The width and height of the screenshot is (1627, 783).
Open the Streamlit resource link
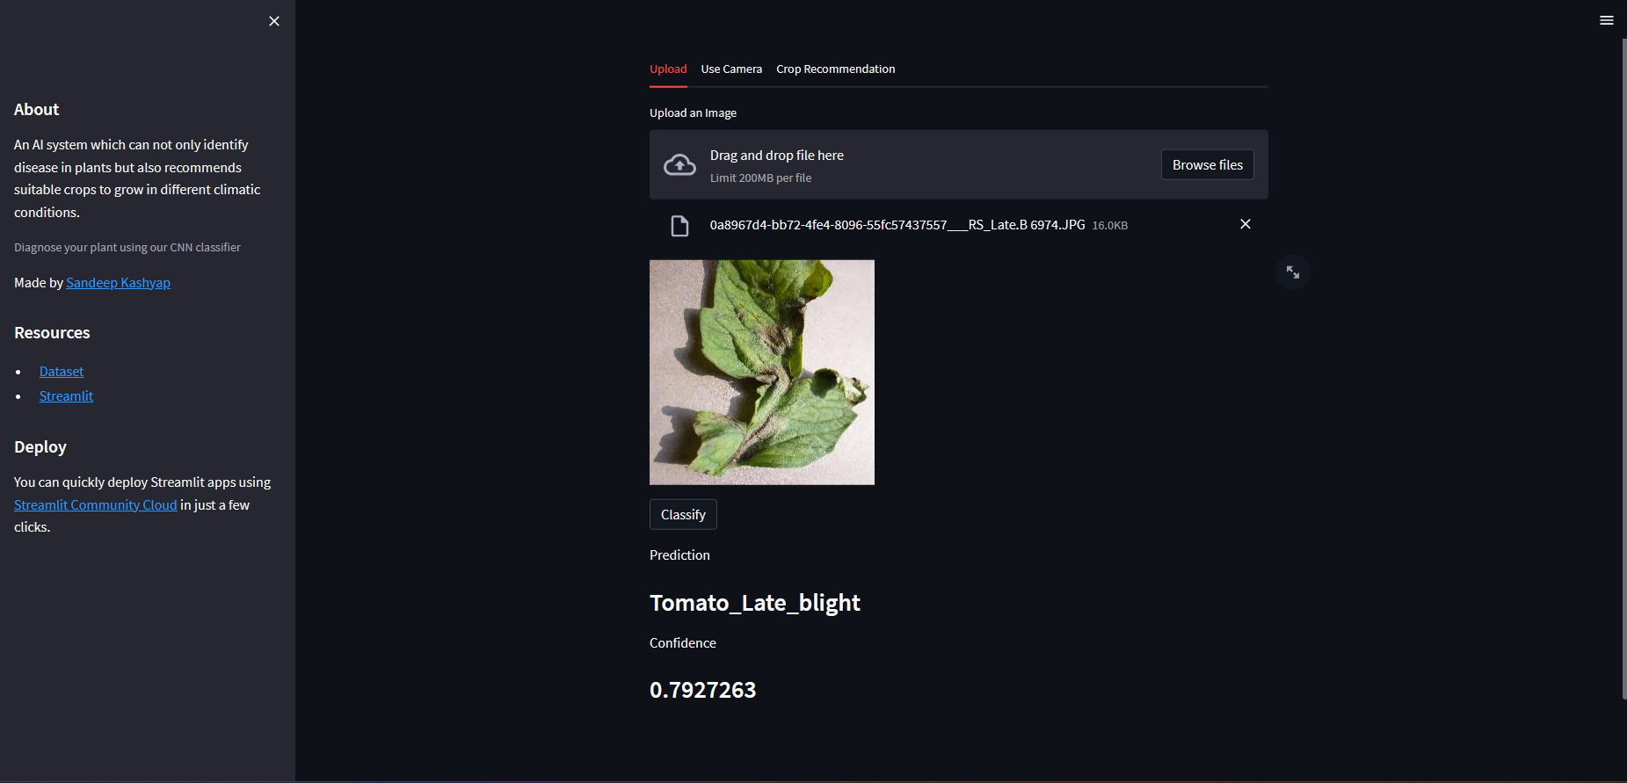[66, 396]
